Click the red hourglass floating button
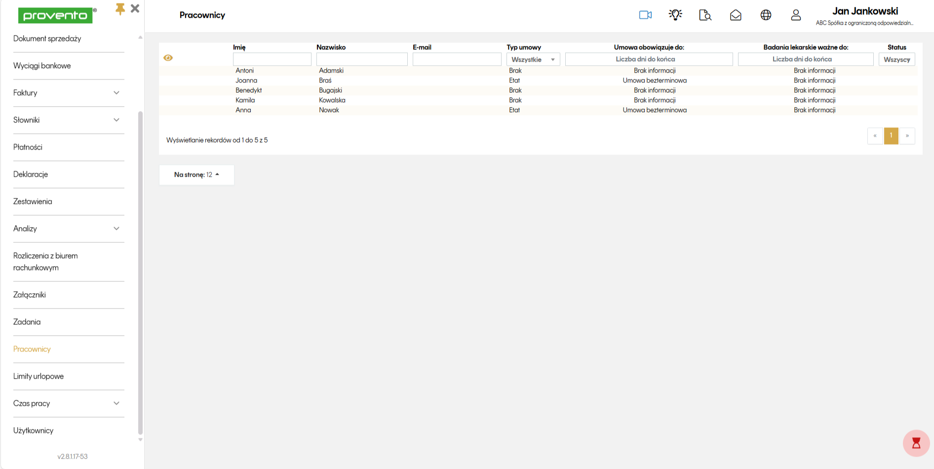The image size is (934, 469). 916,443
